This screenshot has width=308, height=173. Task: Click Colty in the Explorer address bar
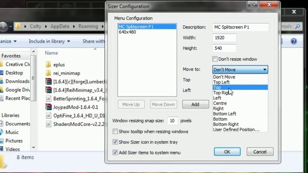[x=36, y=26]
